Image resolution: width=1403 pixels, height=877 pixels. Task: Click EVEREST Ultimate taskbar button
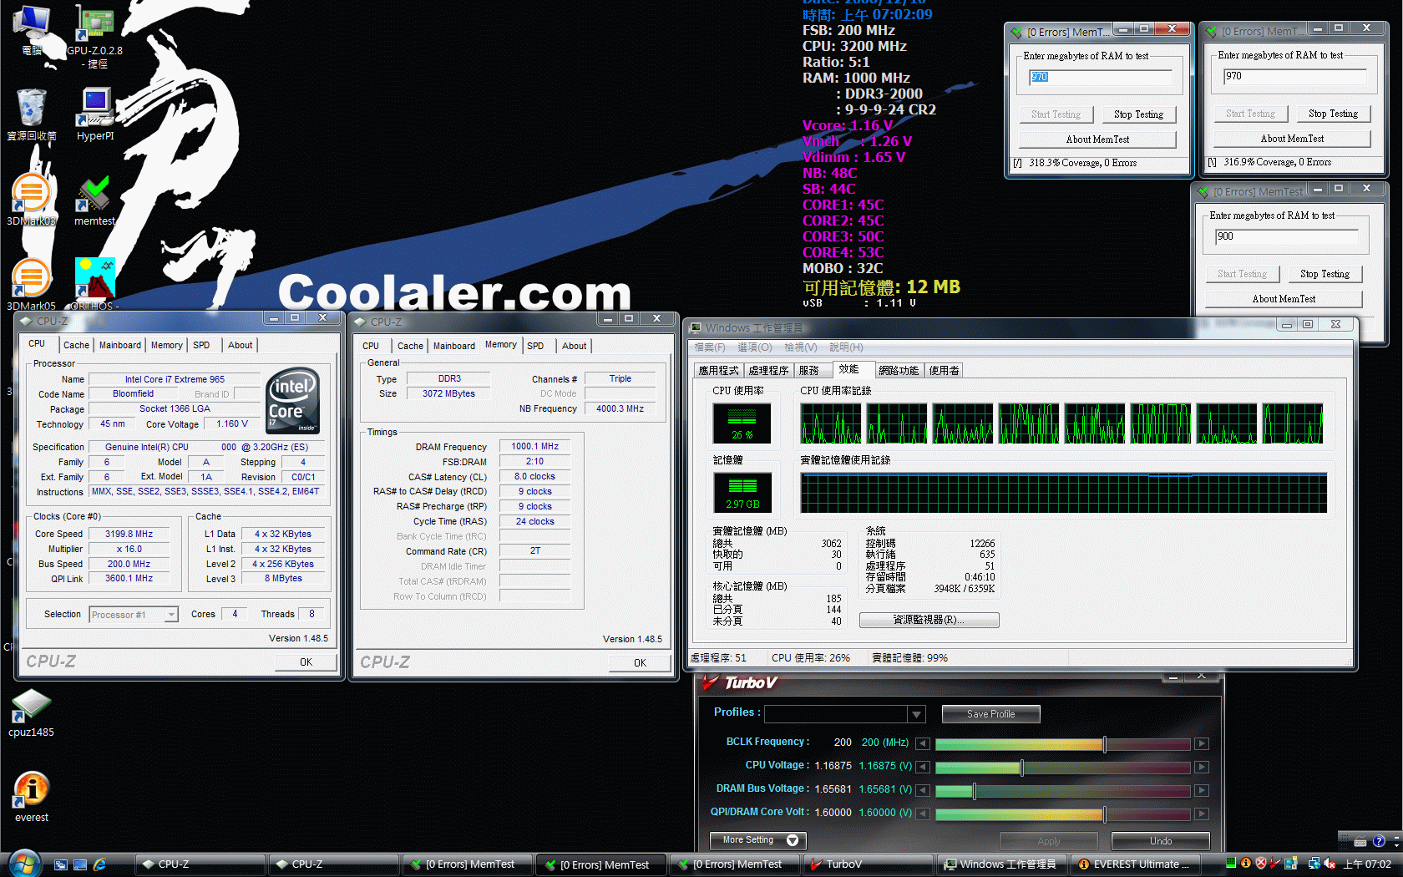(1137, 864)
